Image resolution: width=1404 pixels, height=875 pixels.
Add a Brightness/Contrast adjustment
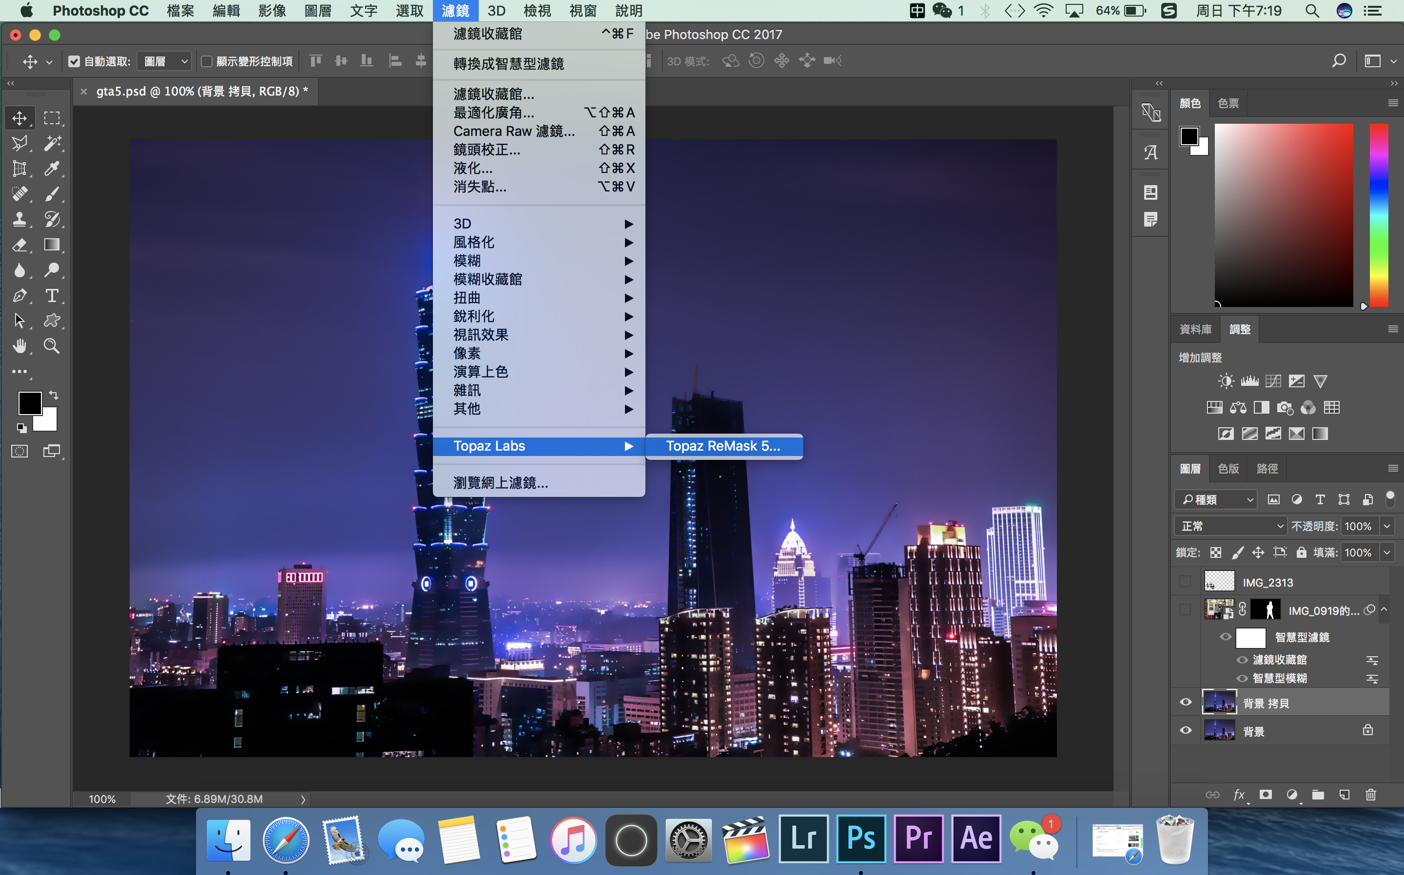(1226, 381)
